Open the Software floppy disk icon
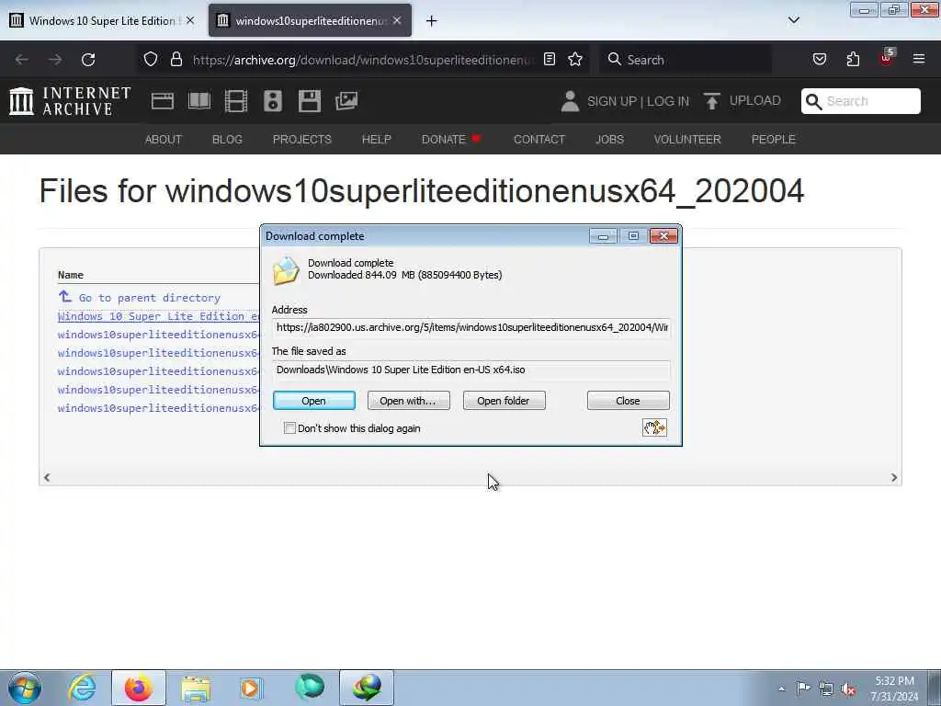 coord(309,101)
